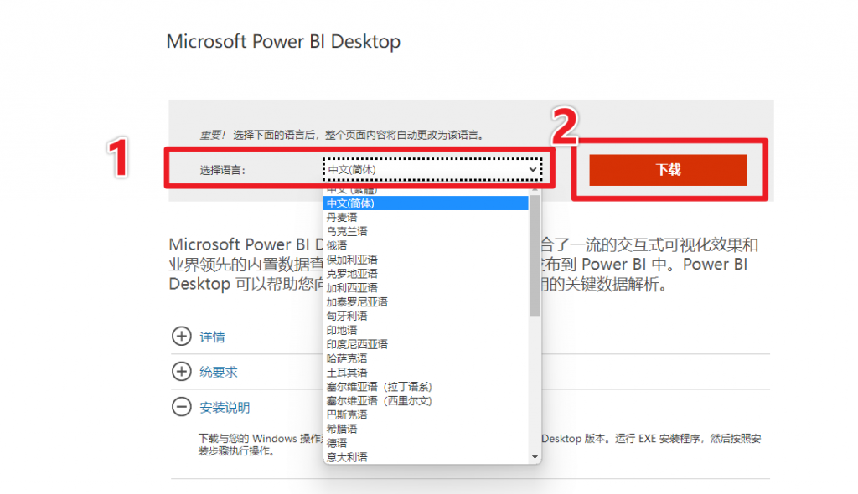Select 中文(简体) in language list
The height and width of the screenshot is (494, 858).
point(351,203)
